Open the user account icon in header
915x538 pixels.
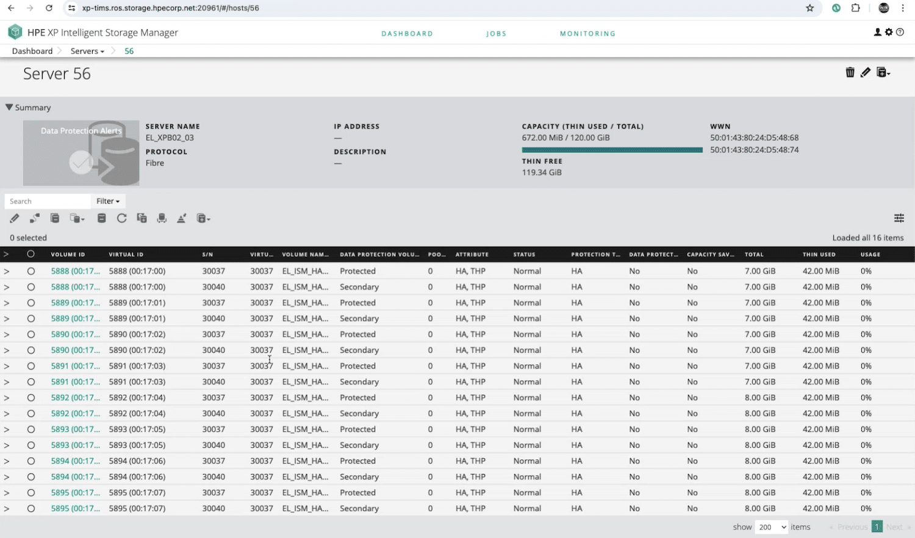[878, 32]
